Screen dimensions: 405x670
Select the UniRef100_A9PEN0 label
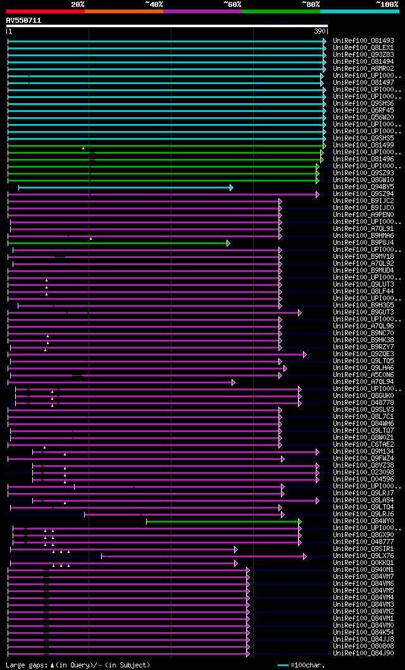click(x=364, y=215)
